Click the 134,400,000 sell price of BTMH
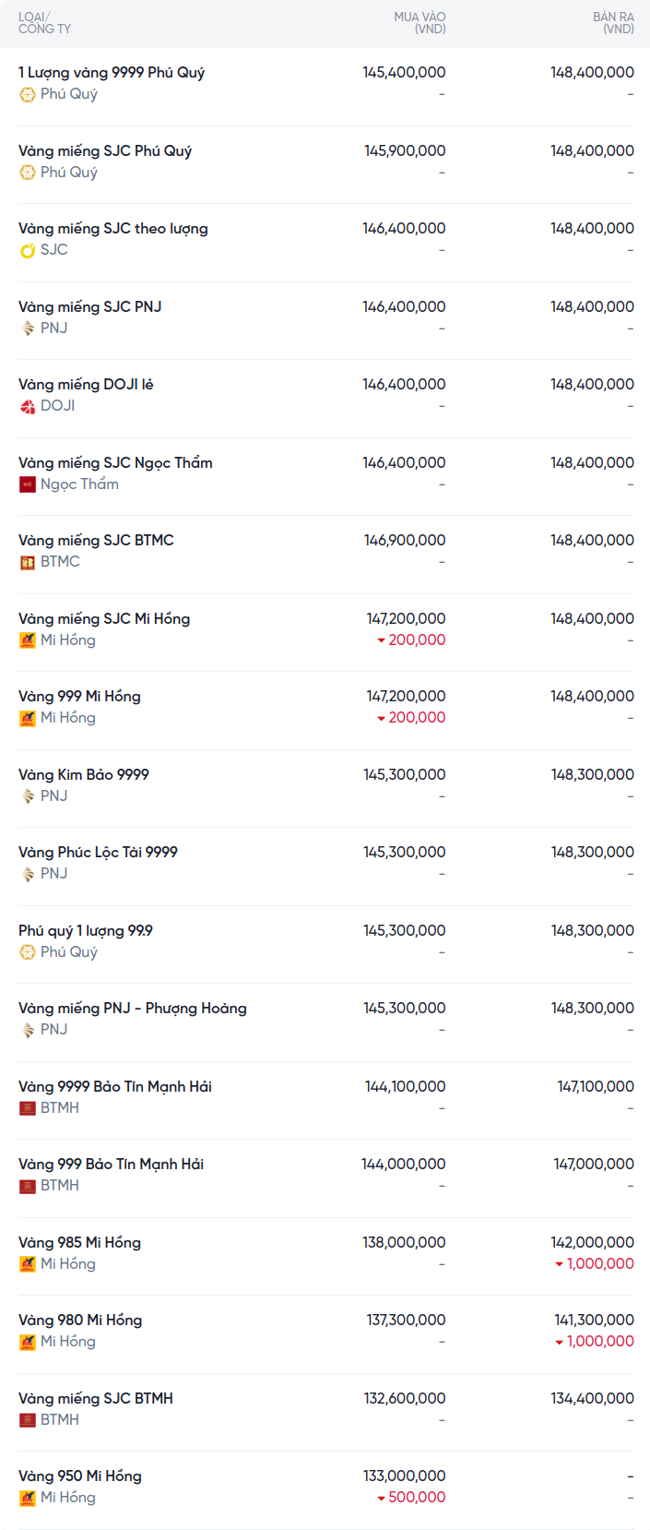650x1530 pixels. (592, 1399)
